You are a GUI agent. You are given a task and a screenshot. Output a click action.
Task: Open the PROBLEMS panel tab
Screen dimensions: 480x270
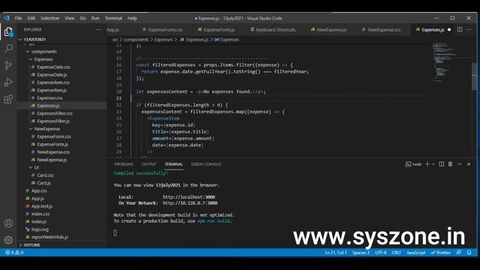(x=124, y=164)
